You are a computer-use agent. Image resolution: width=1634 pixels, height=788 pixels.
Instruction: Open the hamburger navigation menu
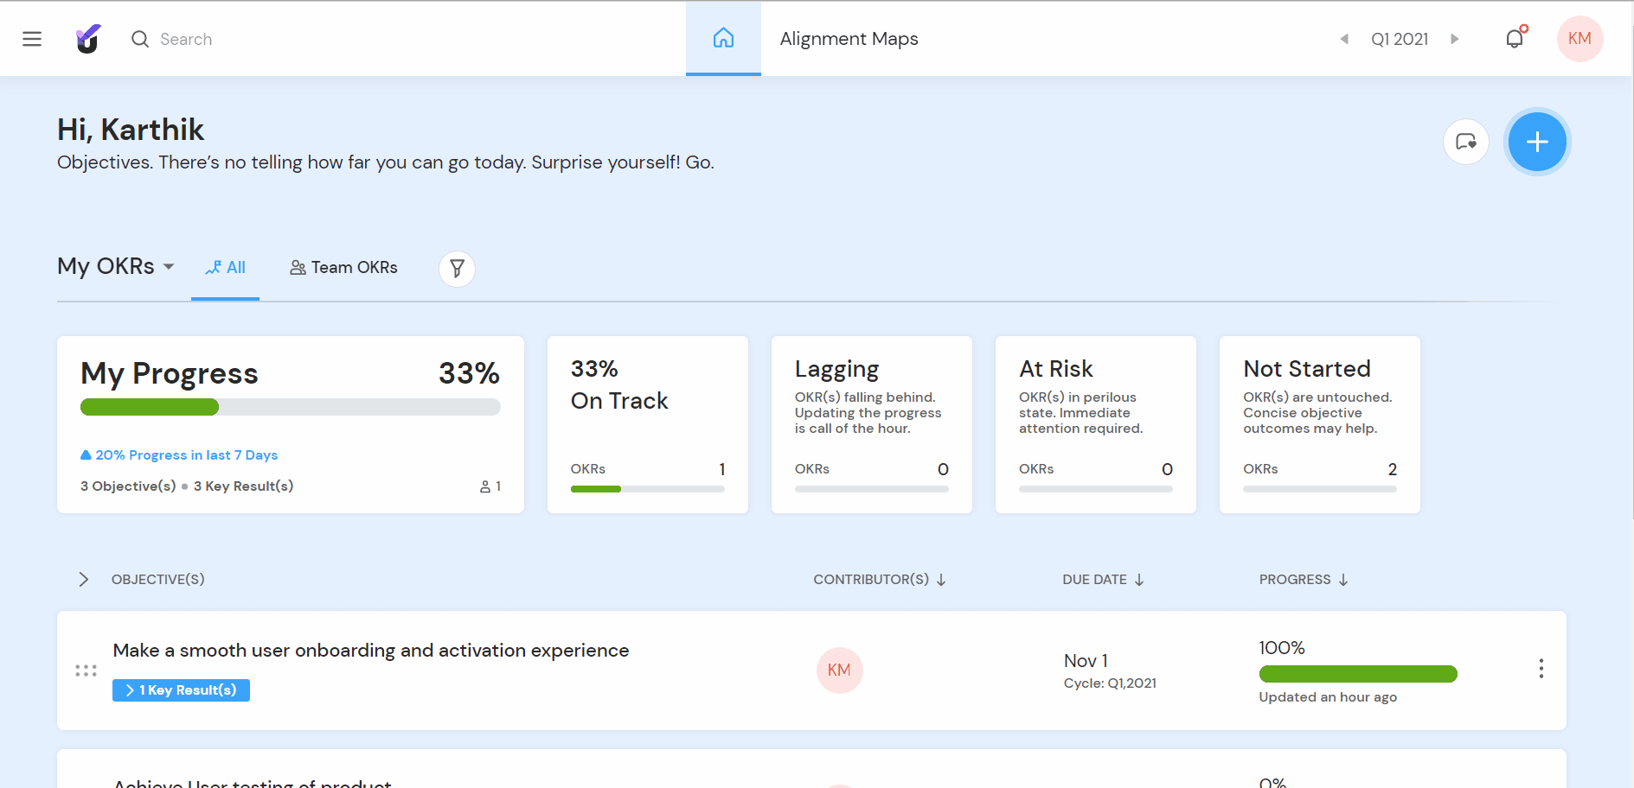click(32, 38)
